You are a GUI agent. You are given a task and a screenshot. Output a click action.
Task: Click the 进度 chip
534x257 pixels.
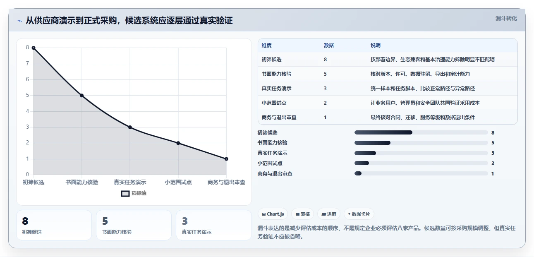coord(329,214)
